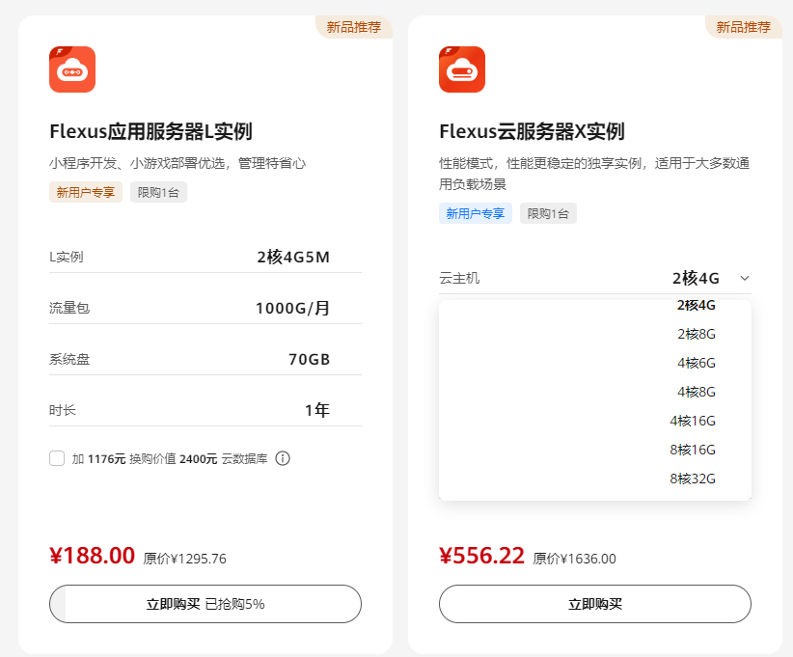This screenshot has width=793, height=657.
Task: Click the 2核4G5M specification value
Action: point(293,257)
